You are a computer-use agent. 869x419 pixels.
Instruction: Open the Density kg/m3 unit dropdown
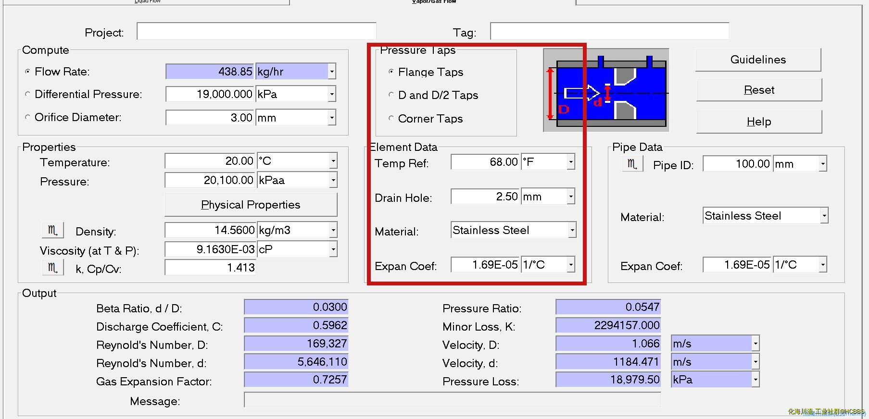coord(333,230)
